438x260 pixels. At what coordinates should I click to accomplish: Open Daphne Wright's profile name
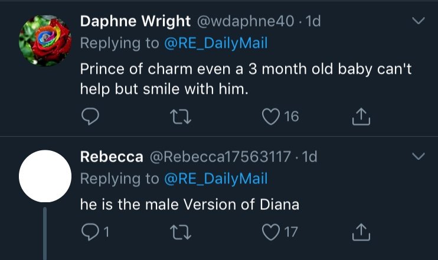point(135,21)
